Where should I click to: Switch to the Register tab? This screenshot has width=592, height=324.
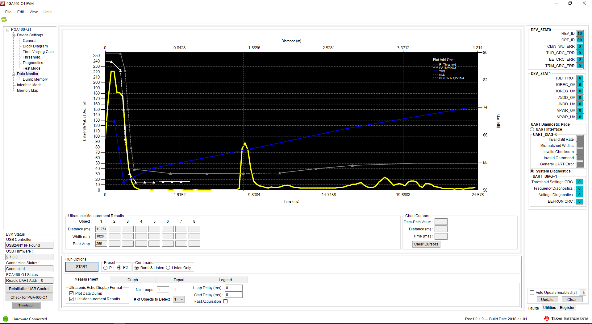coord(567,308)
